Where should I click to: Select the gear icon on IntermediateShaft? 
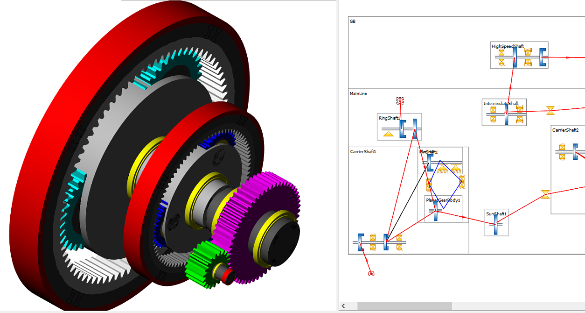point(506,114)
